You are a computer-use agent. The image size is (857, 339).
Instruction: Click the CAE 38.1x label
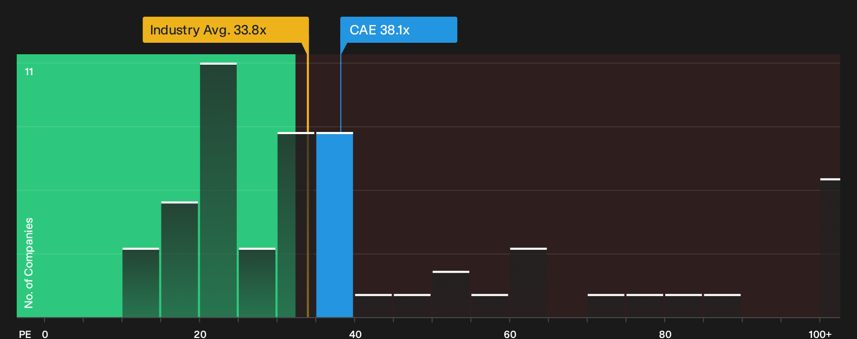coord(399,30)
